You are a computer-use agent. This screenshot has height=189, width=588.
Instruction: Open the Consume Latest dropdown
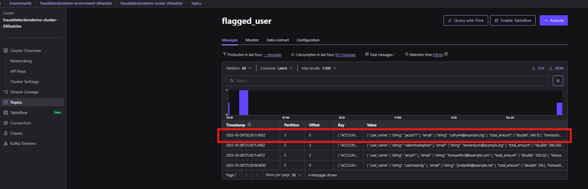276,68
